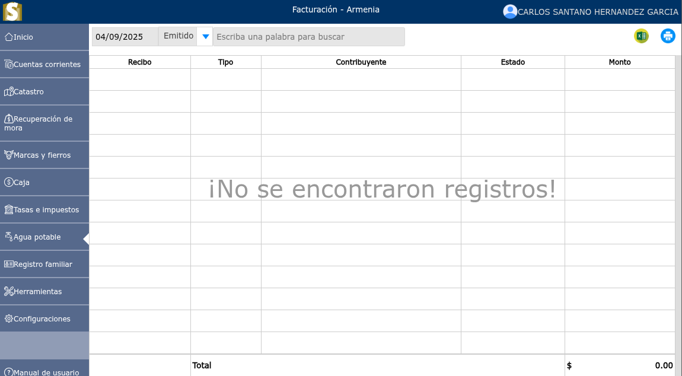Screen dimensions: 682x376
Task: Select the Recuperación de mora icon
Action: tap(8, 119)
